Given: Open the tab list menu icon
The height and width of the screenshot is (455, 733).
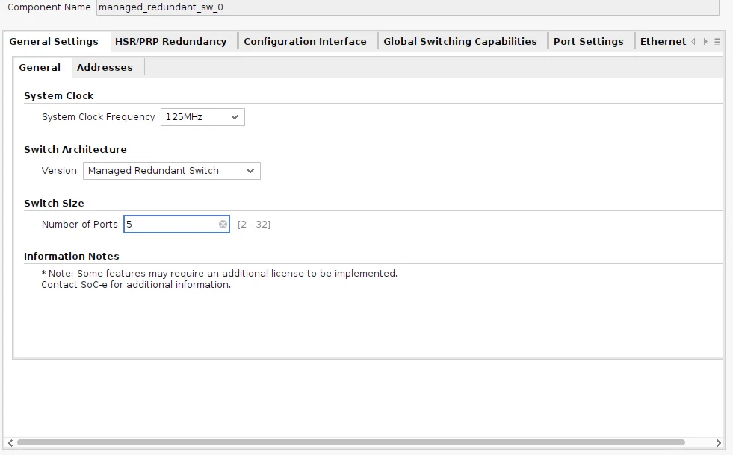Looking at the screenshot, I should coord(717,42).
